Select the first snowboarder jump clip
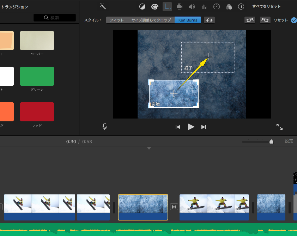 pyautogui.click(x=40, y=207)
